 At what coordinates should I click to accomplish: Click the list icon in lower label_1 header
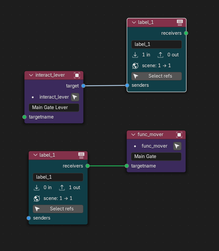pos(81,155)
